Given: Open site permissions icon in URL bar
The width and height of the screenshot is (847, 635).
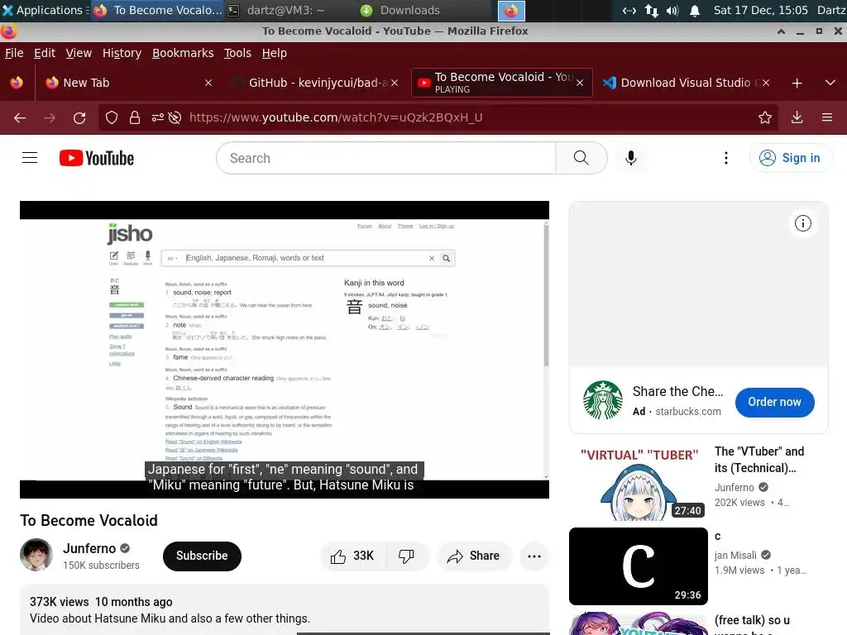Looking at the screenshot, I should tap(157, 117).
